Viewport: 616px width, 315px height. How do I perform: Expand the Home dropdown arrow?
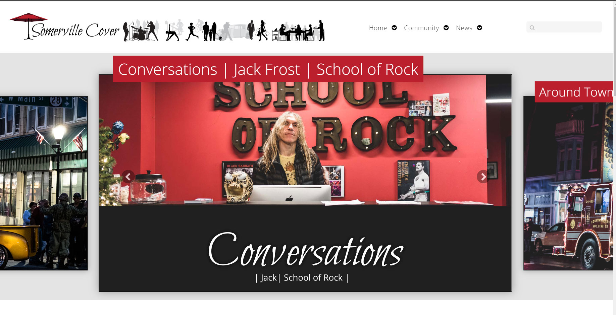click(x=394, y=28)
